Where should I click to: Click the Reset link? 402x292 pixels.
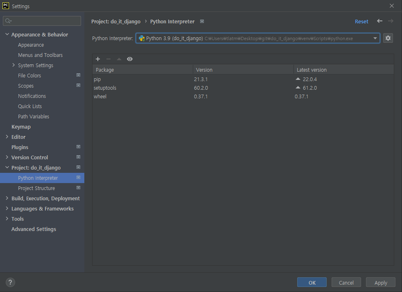tap(361, 22)
